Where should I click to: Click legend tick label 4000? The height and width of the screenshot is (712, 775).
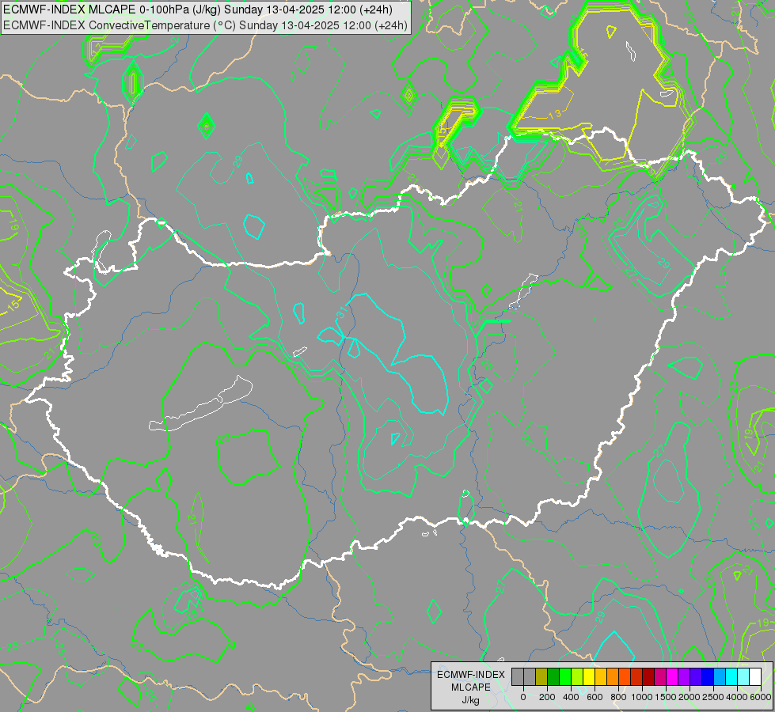coord(737,697)
